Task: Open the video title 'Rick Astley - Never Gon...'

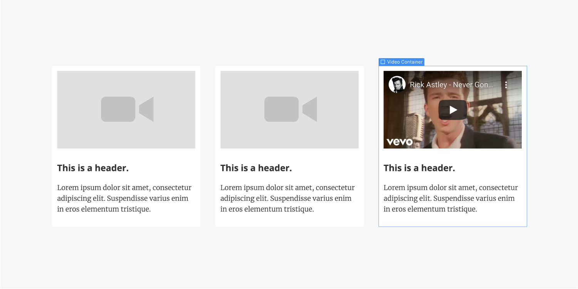Action: (x=451, y=85)
